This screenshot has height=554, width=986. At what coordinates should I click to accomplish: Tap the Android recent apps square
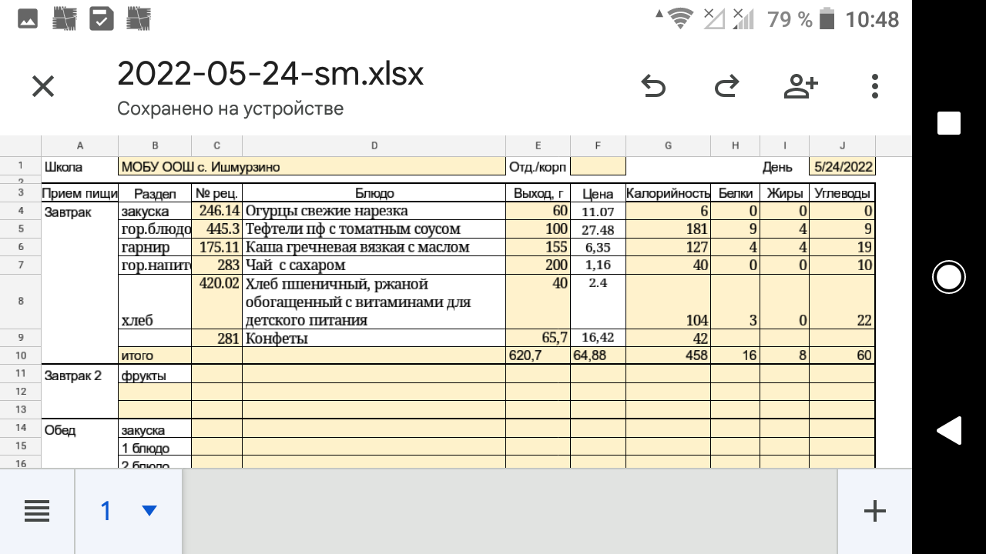click(948, 123)
